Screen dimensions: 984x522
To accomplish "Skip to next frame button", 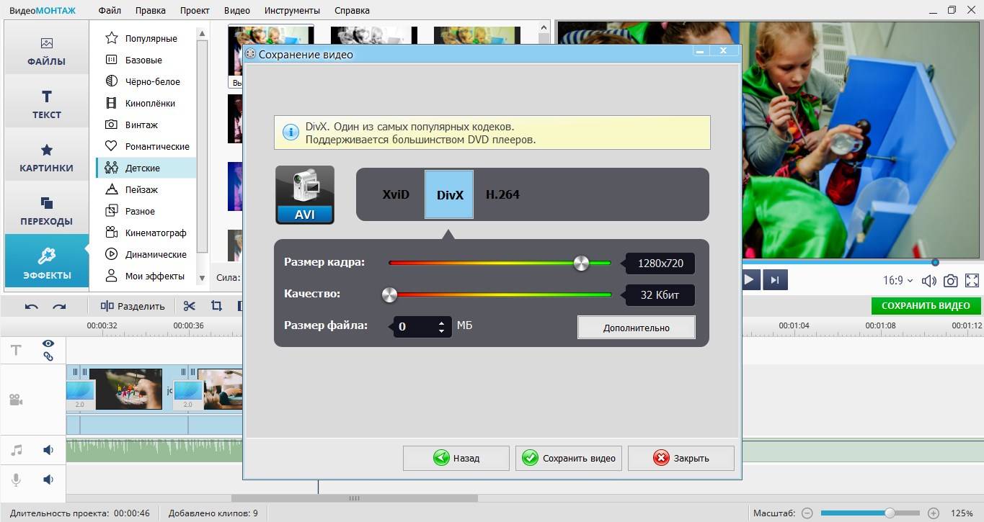I will click(774, 280).
